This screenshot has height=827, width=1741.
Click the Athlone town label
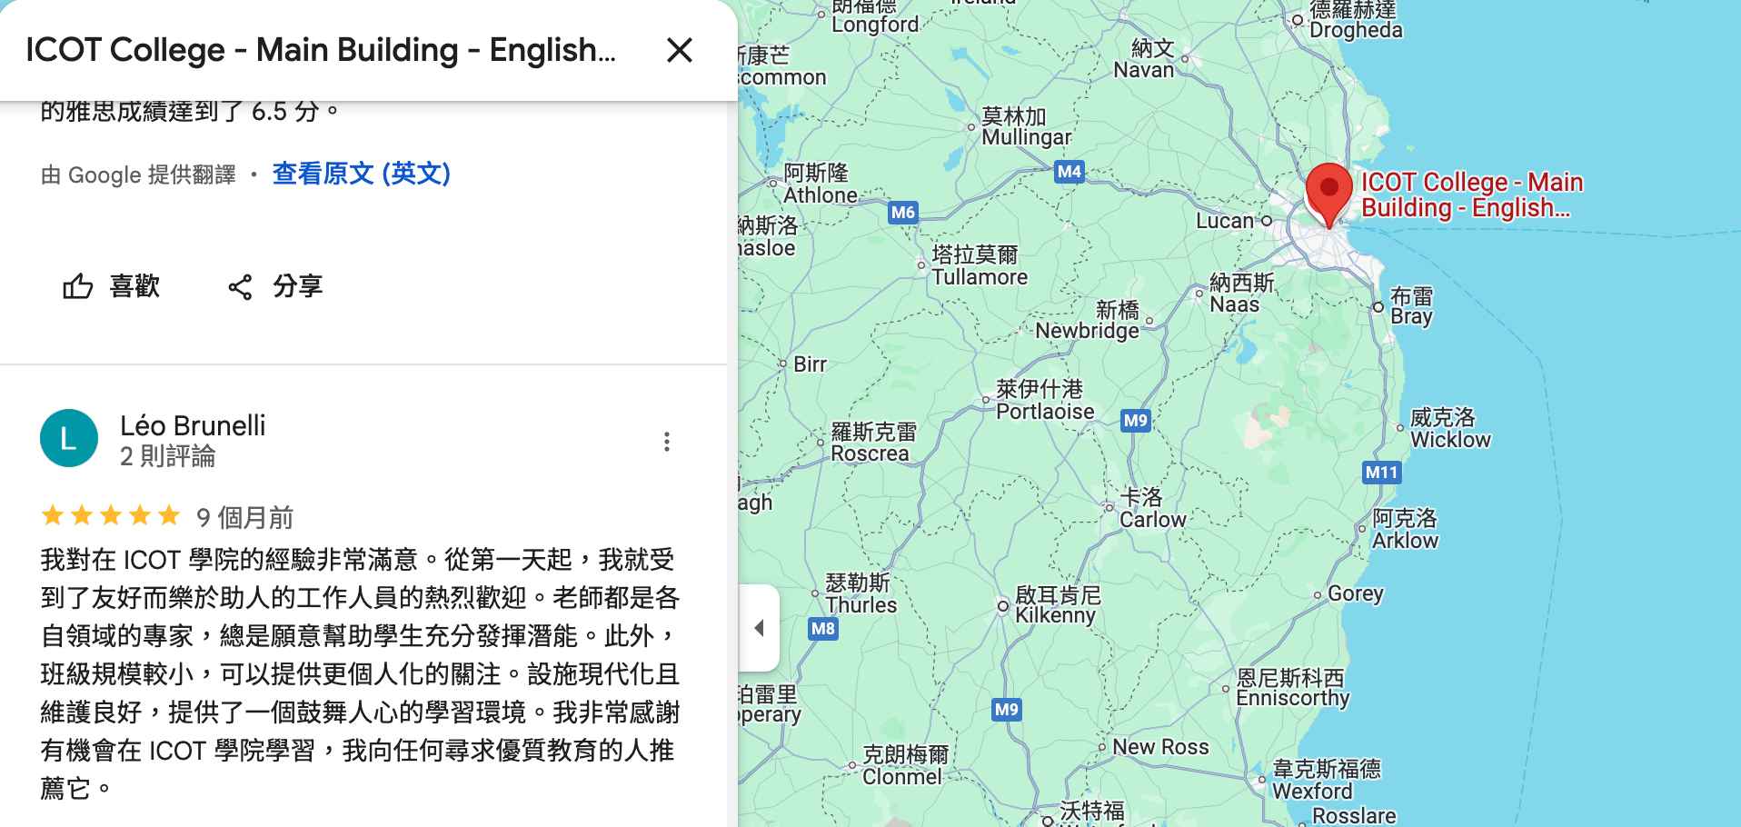pos(820,184)
